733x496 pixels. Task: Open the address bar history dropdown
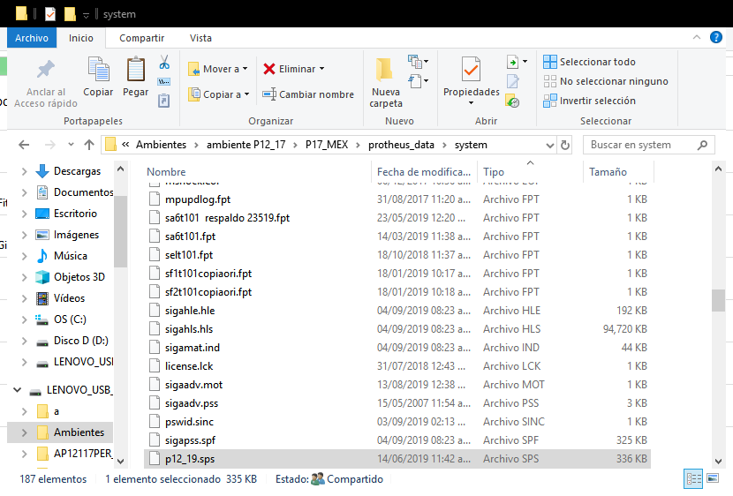click(549, 146)
